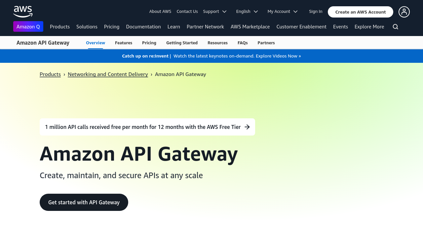Open Explore Videos Now re:Invent banner link

pos(278,56)
